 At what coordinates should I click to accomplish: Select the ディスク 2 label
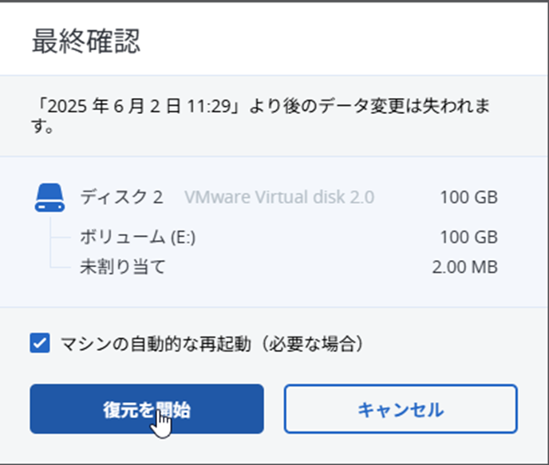click(121, 197)
